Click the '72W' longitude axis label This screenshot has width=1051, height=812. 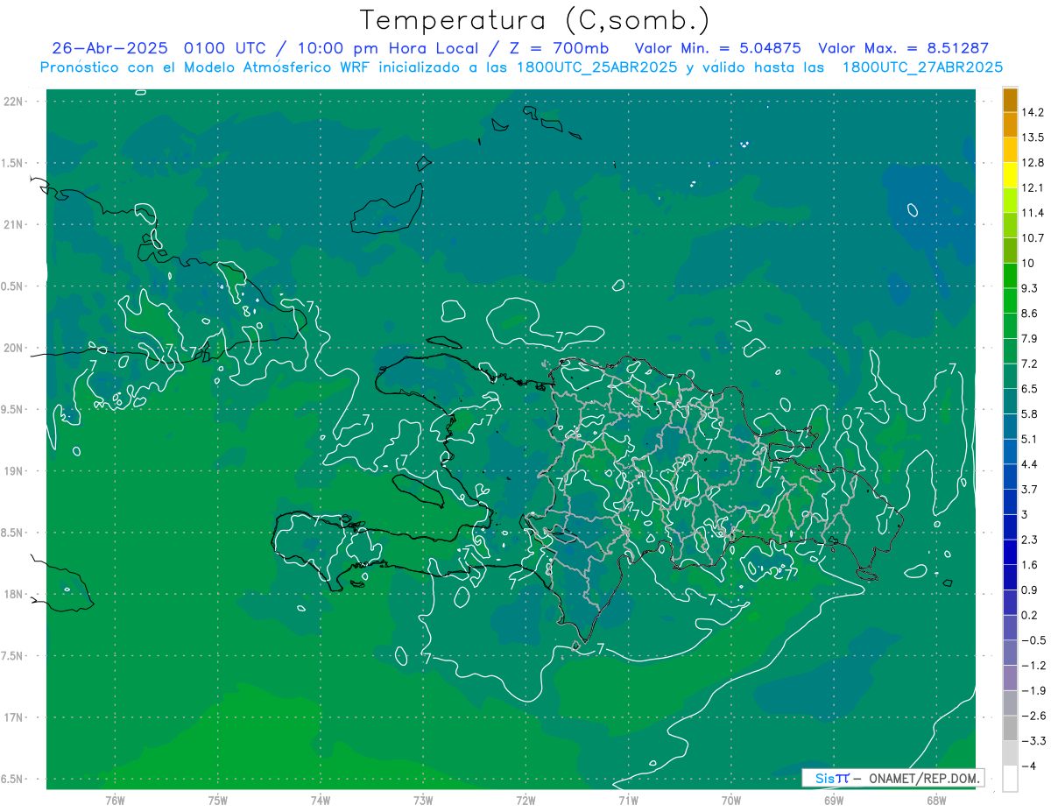[x=525, y=800]
